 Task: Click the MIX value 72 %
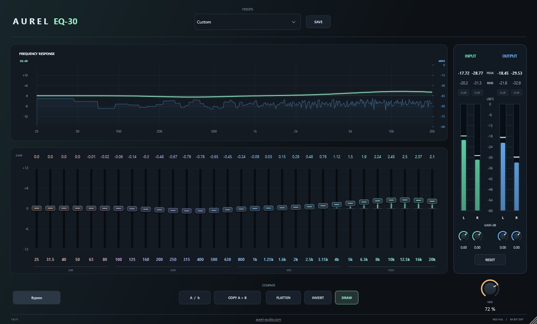click(490, 309)
